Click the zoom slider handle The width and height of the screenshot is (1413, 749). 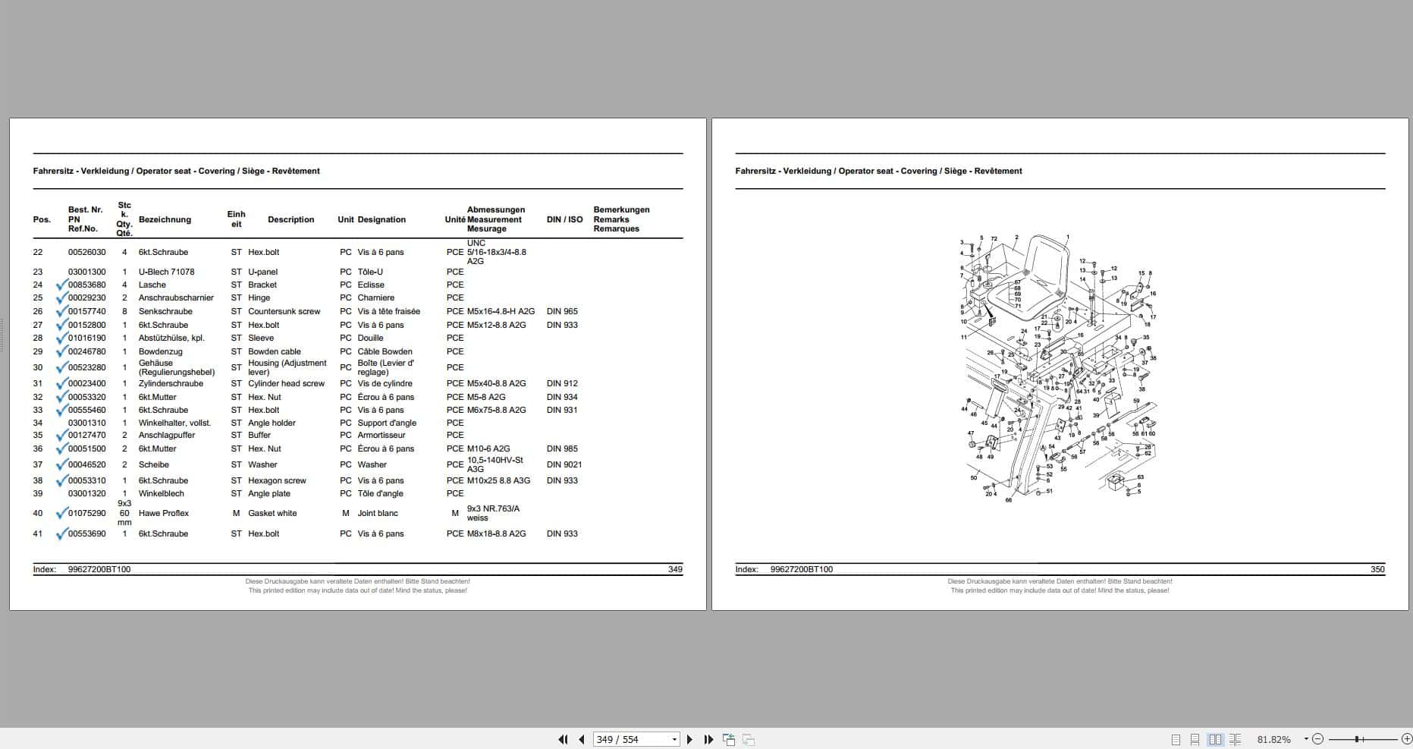(1357, 739)
